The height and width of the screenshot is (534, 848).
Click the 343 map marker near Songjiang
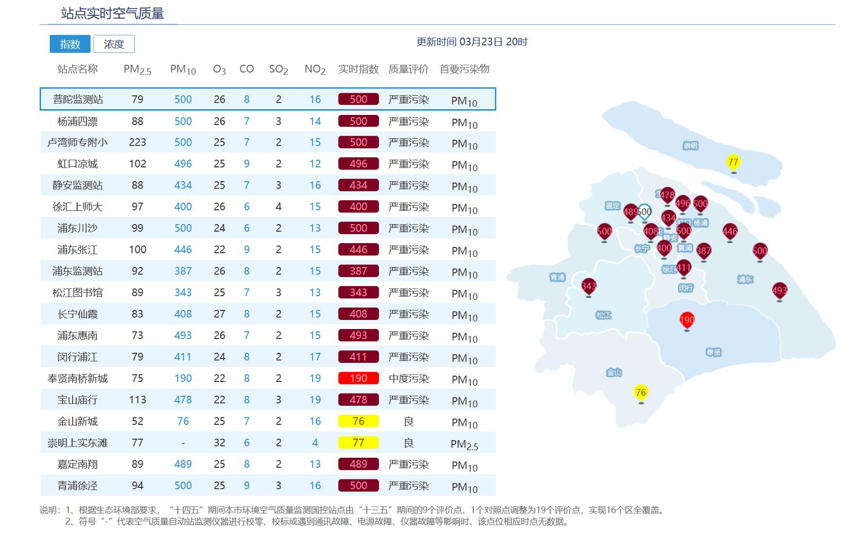(x=589, y=287)
